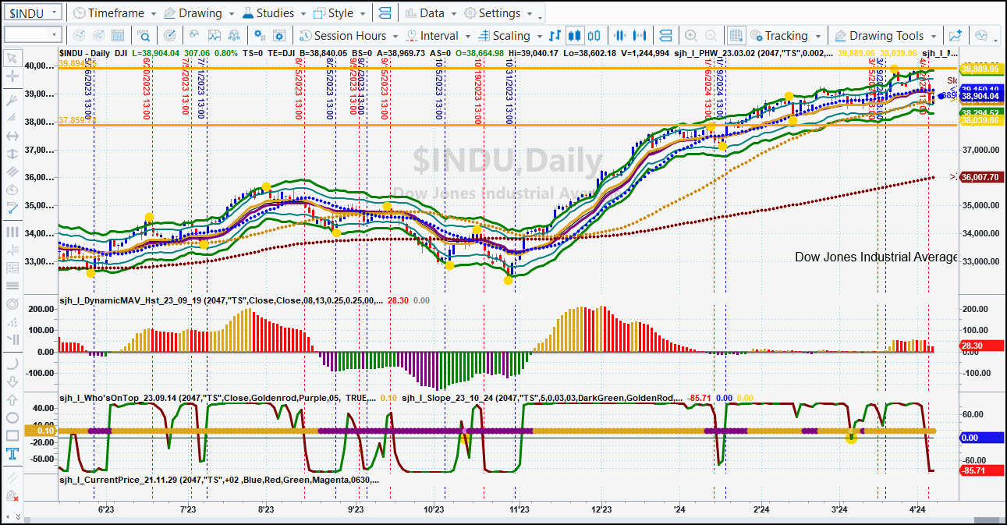
Task: Select the down arrow drawing tool
Action: pyautogui.click(x=12, y=382)
